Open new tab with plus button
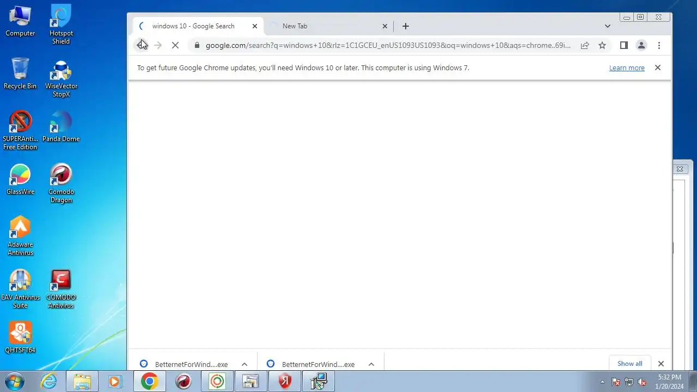The width and height of the screenshot is (697, 392). pyautogui.click(x=405, y=26)
